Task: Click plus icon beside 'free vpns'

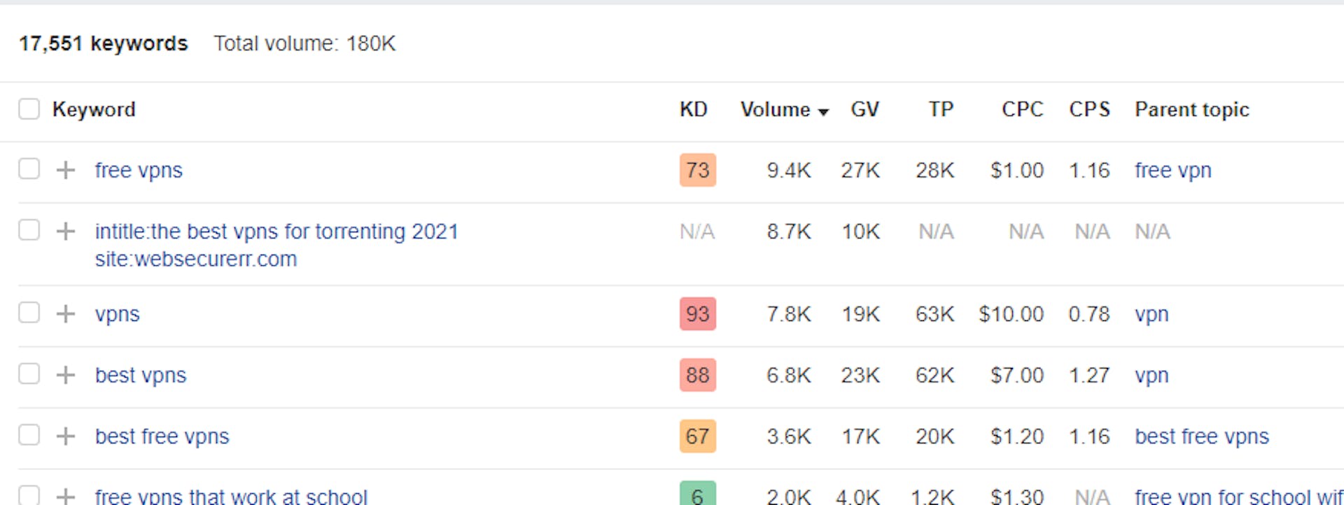Action: click(x=66, y=170)
